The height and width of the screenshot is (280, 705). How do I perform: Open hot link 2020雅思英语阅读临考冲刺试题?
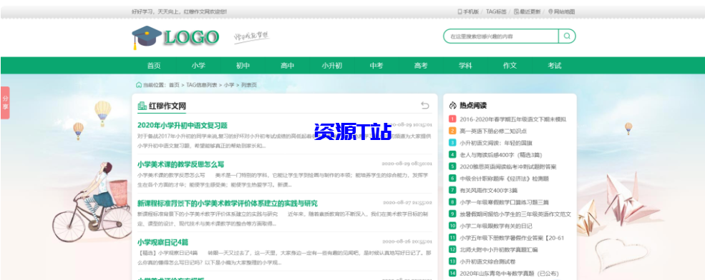[x=508, y=166]
